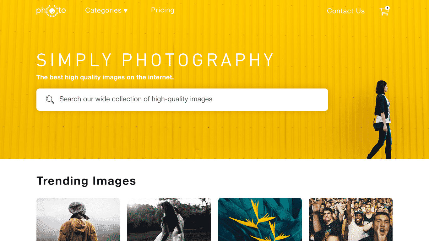429x241 pixels.
Task: Click the cart item count badge
Action: pyautogui.click(x=387, y=8)
